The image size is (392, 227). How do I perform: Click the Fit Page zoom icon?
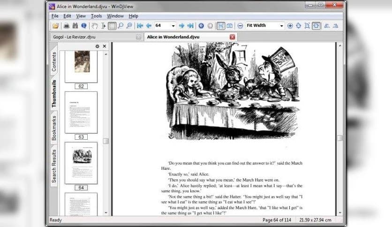click(307, 26)
